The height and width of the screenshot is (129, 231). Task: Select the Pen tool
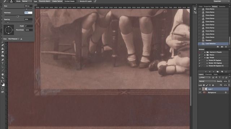[3, 60]
